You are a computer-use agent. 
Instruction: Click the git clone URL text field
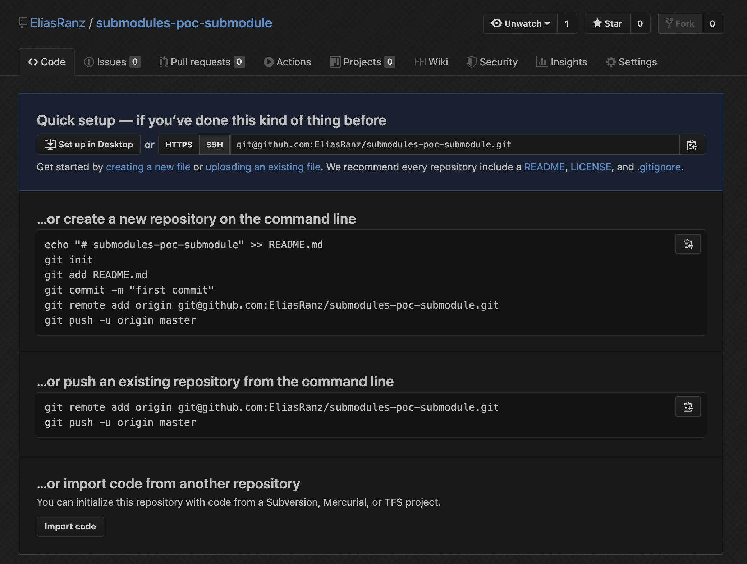(x=455, y=145)
